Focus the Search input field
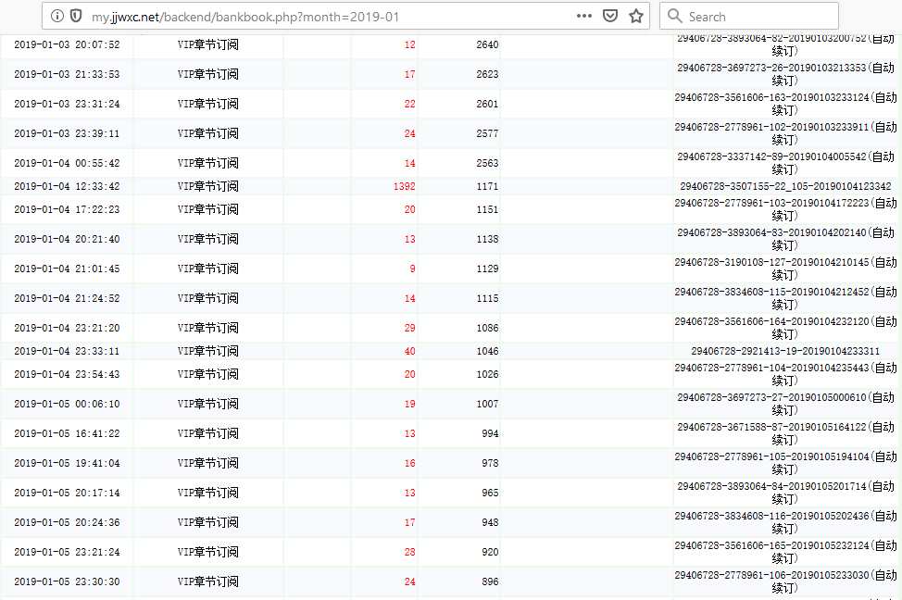This screenshot has height=600, width=902. [x=749, y=16]
